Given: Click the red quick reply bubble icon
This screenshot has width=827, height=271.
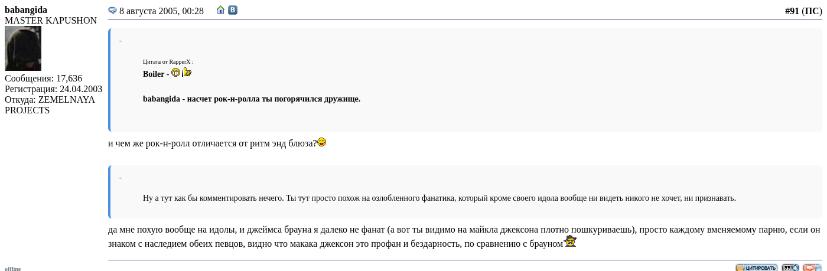Looking at the screenshot, I should coord(812,267).
